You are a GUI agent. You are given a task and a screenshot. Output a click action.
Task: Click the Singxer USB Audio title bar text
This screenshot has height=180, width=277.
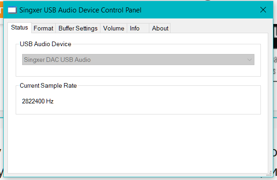coord(80,10)
